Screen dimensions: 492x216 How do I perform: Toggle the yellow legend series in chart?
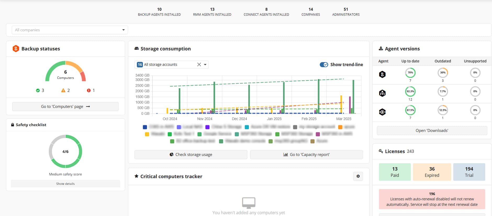(147, 134)
